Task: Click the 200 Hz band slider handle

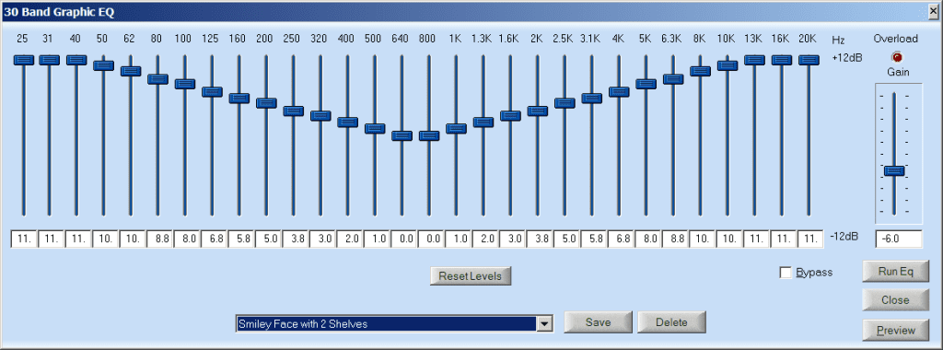Action: 266,103
